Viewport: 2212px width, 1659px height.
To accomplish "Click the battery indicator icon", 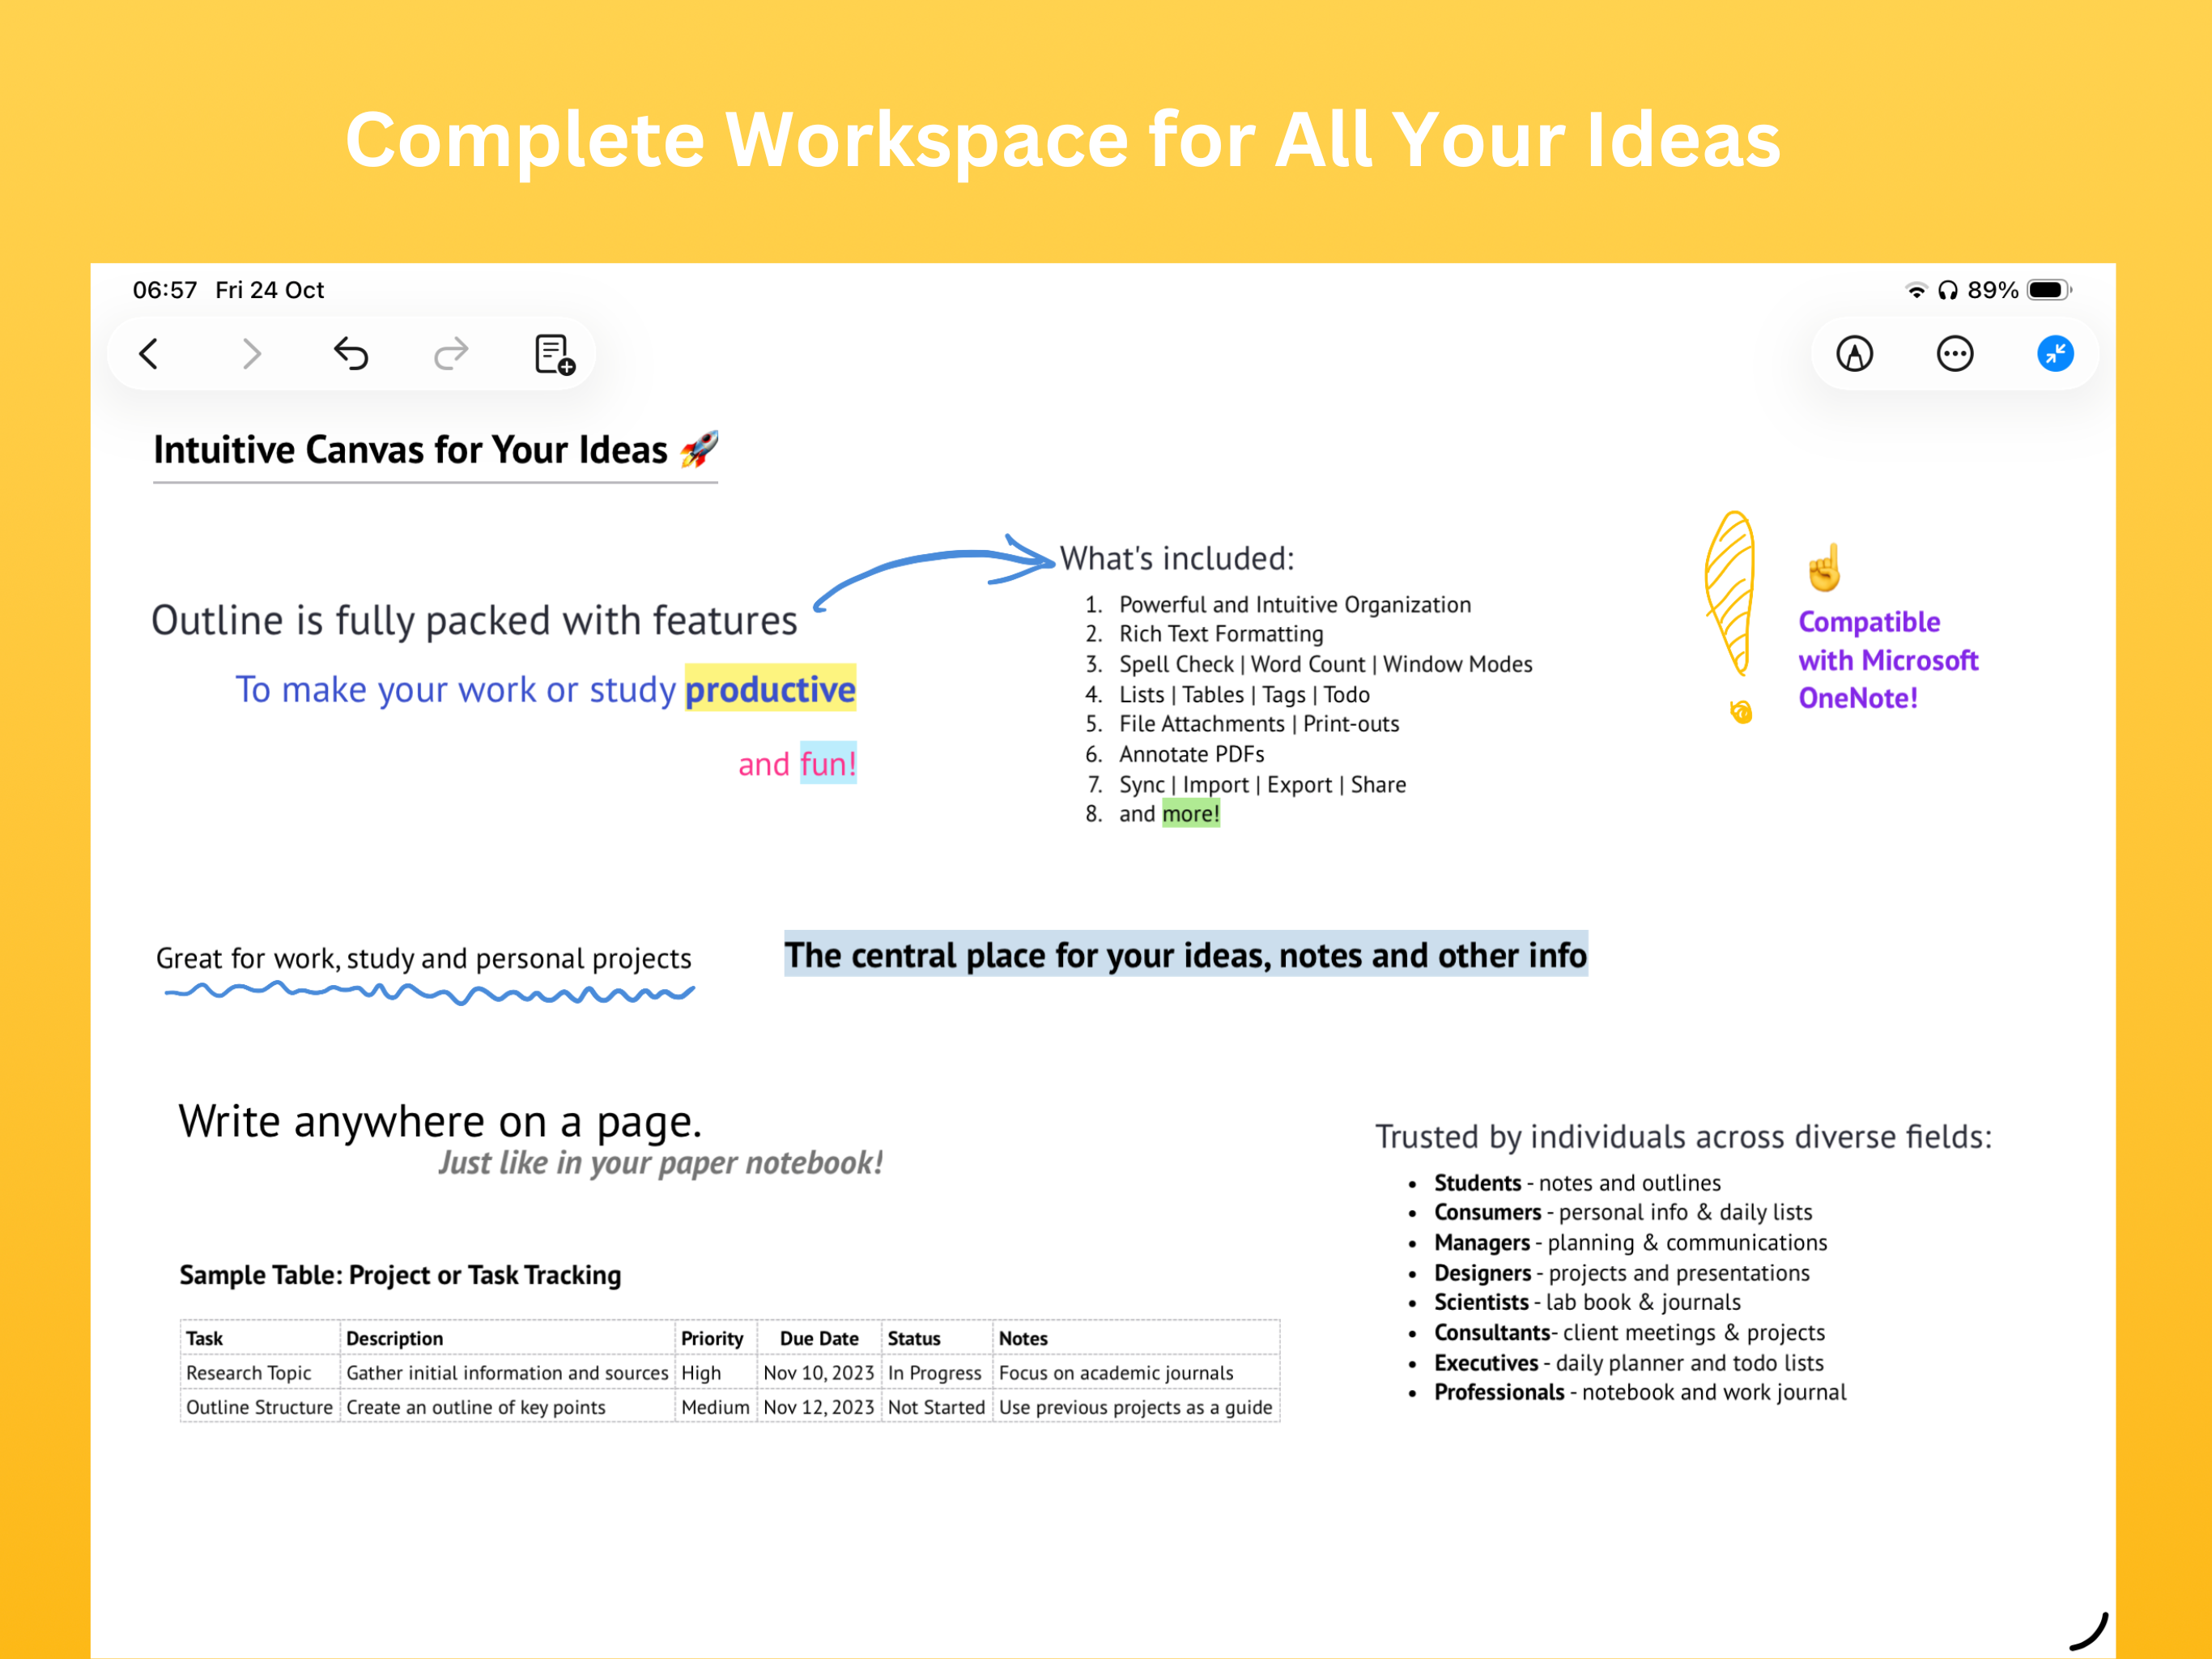I will (2047, 290).
